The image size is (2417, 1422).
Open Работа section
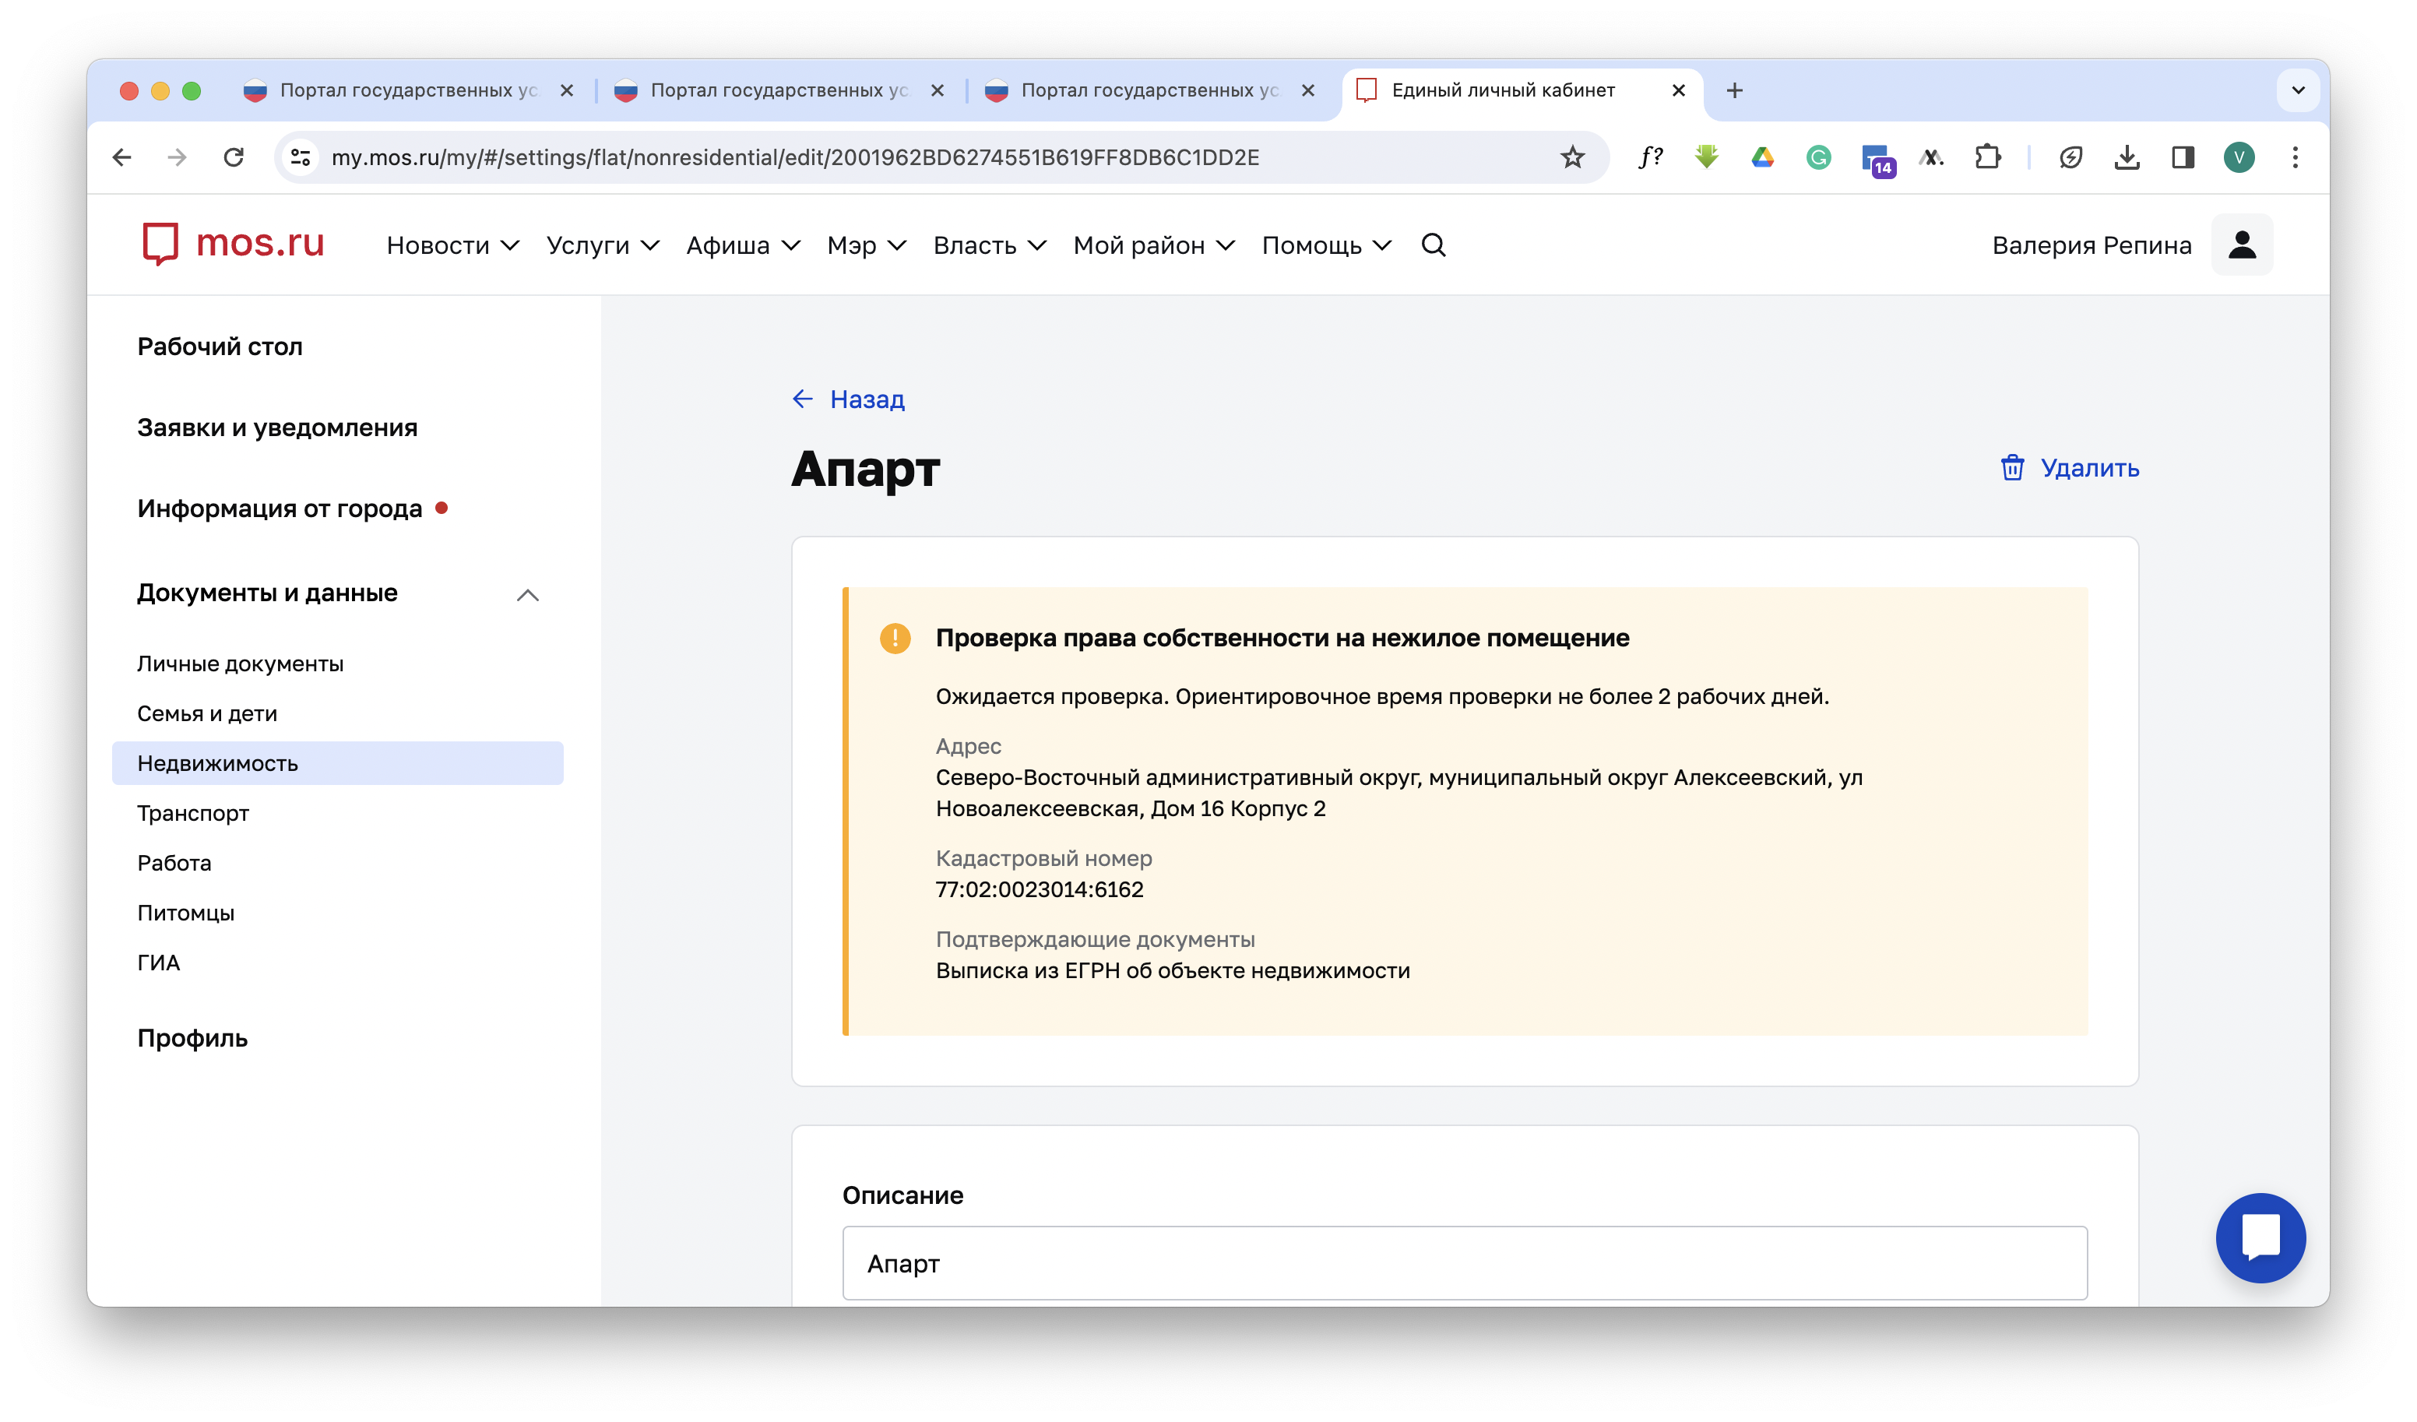point(174,864)
